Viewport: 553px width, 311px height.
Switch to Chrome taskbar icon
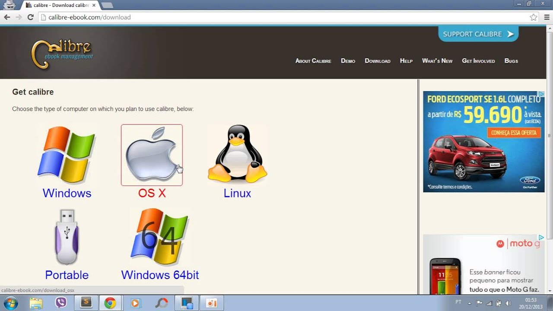coord(111,303)
